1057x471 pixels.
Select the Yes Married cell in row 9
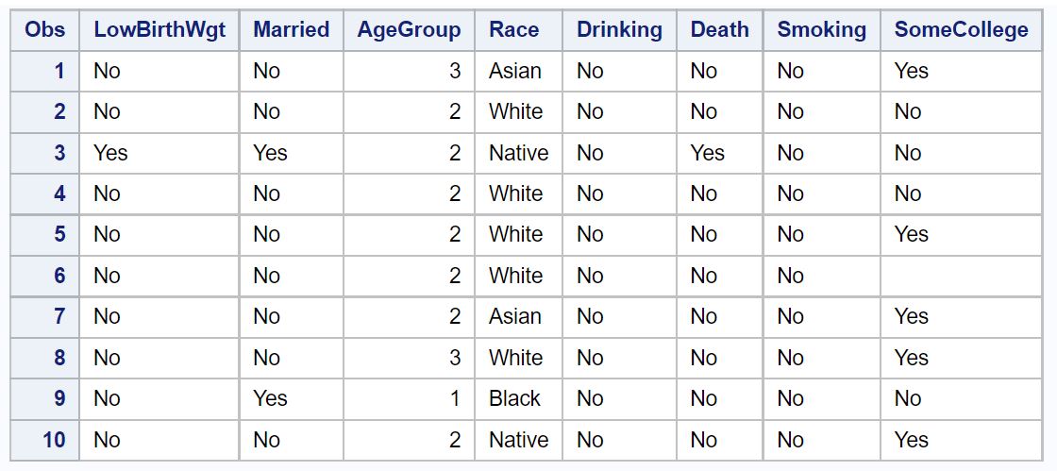tap(292, 399)
